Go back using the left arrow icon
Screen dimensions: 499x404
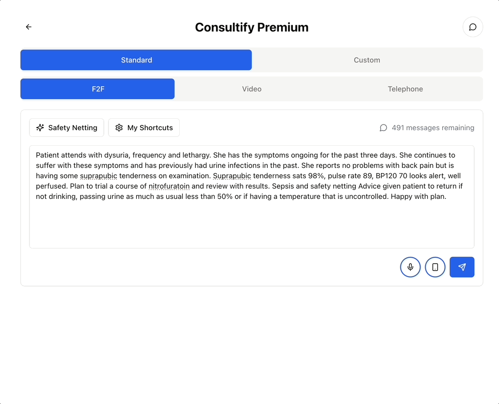(28, 27)
